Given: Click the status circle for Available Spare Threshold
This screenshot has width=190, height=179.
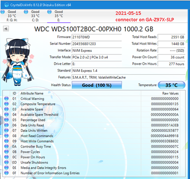Looking at the screenshot, I should point(6,115).
